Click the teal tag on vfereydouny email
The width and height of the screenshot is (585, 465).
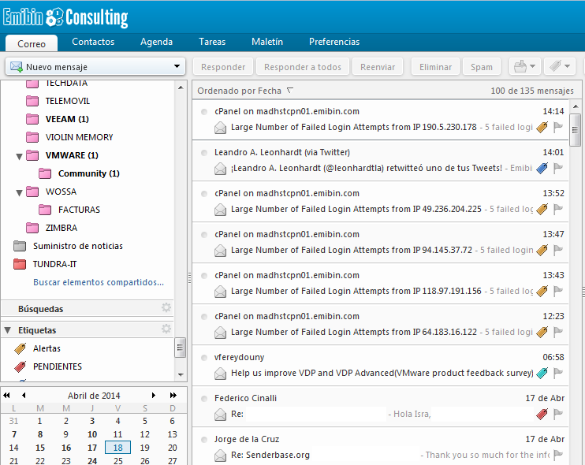[x=542, y=373]
